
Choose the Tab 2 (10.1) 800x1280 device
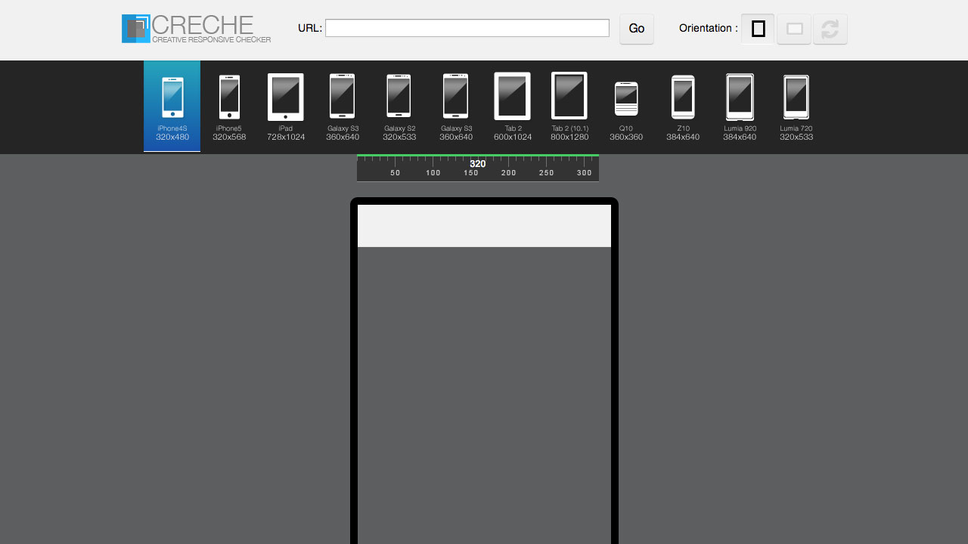pyautogui.click(x=569, y=107)
